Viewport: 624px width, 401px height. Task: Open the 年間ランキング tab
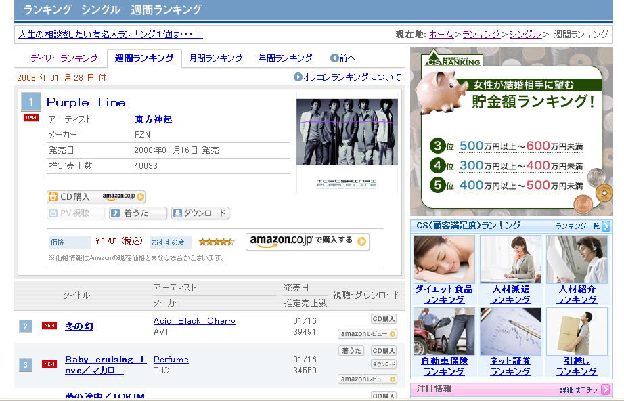coord(286,58)
